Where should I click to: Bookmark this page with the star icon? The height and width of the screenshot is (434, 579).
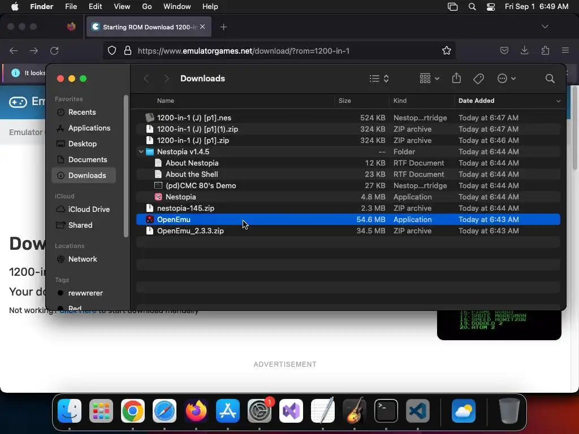[x=447, y=50]
